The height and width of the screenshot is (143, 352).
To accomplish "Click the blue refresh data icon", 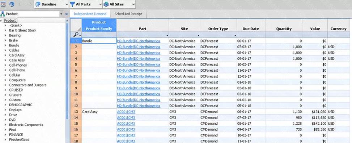I will (12, 4).
